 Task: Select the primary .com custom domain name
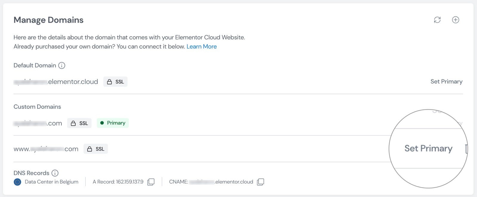point(38,123)
